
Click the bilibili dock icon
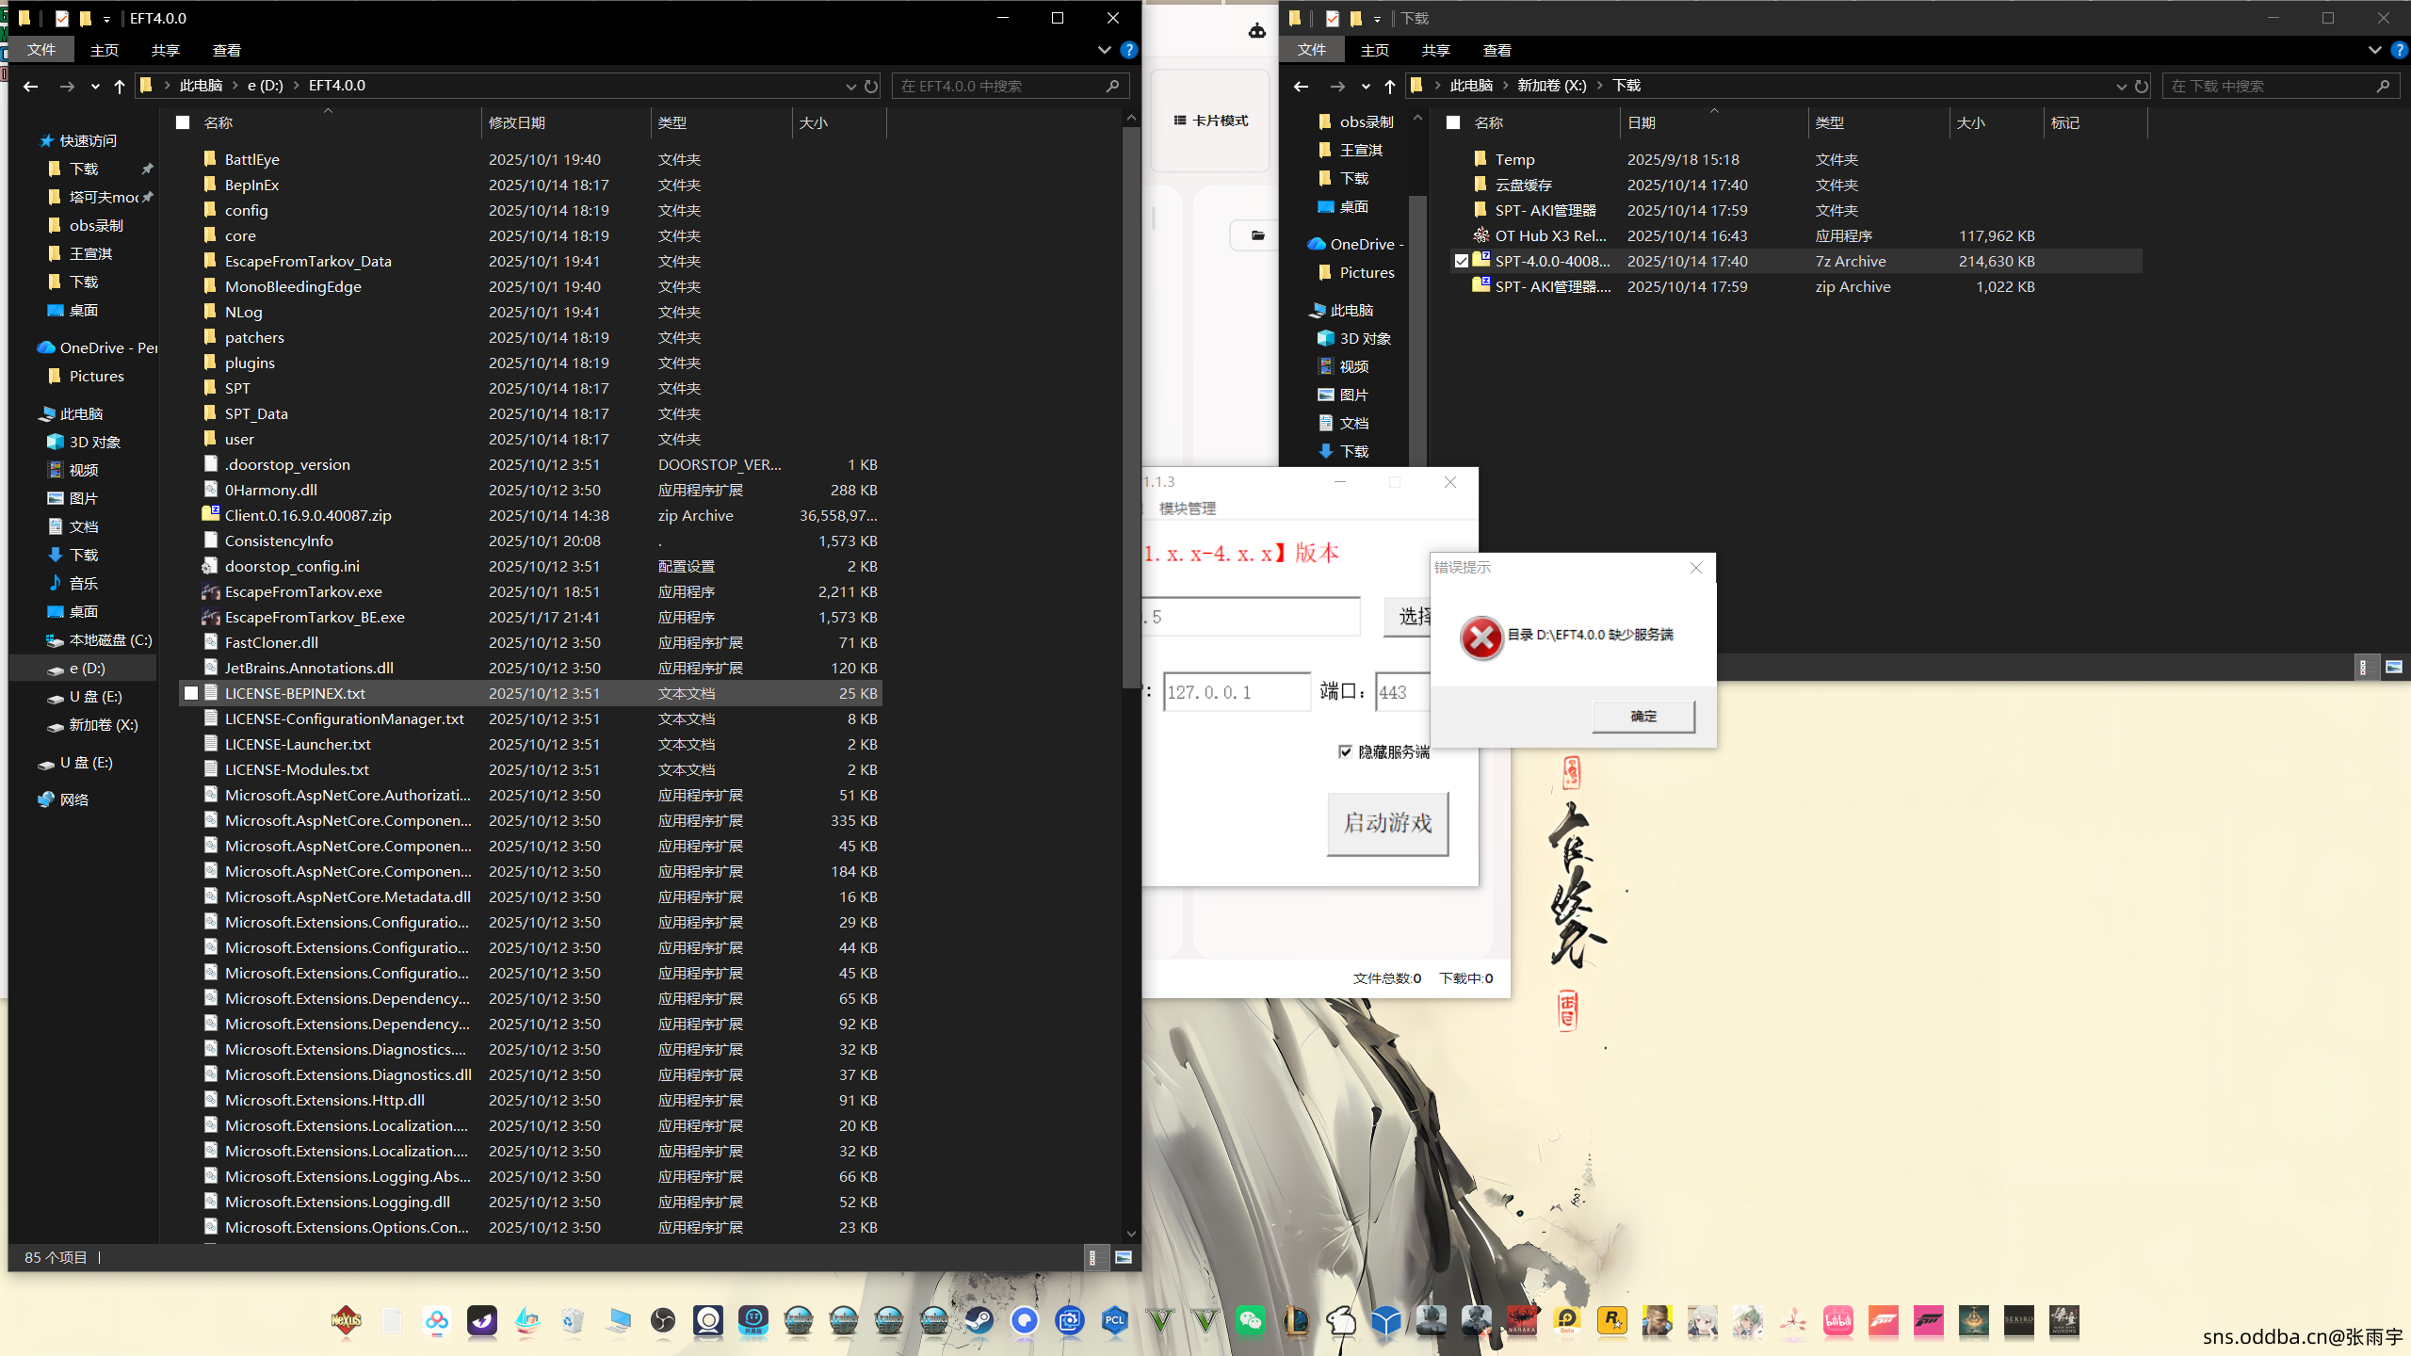pyautogui.click(x=1837, y=1321)
